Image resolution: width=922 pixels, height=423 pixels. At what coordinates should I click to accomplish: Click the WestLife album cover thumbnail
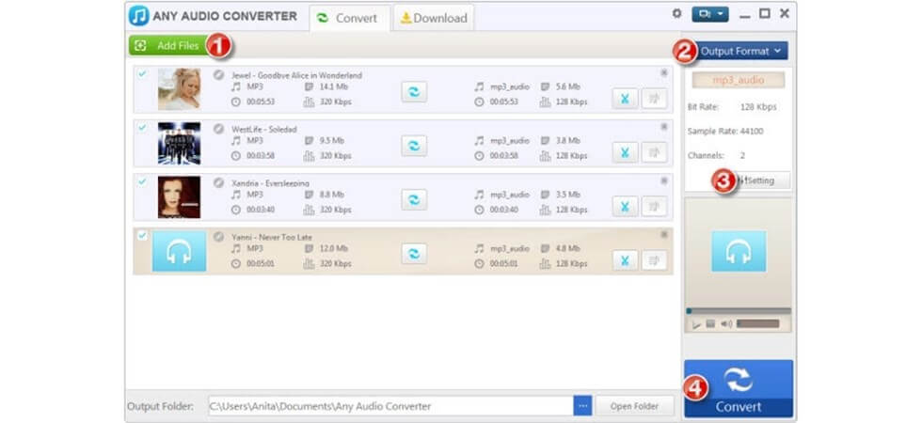(x=180, y=143)
